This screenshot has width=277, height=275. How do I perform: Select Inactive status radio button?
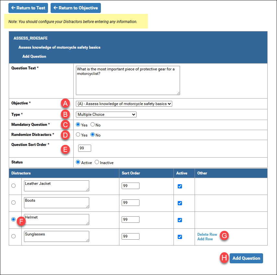[97, 162]
